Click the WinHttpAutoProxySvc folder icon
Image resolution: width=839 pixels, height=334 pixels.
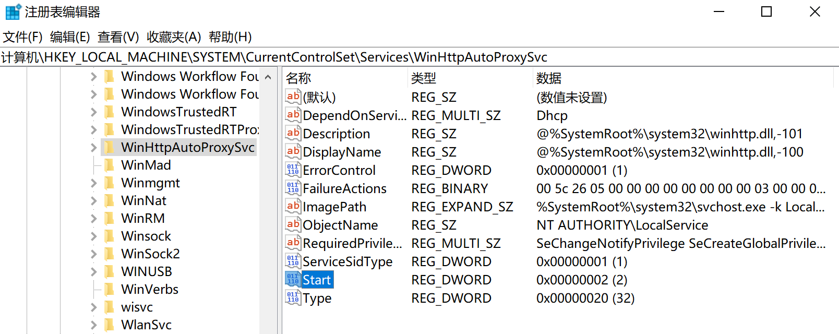109,148
